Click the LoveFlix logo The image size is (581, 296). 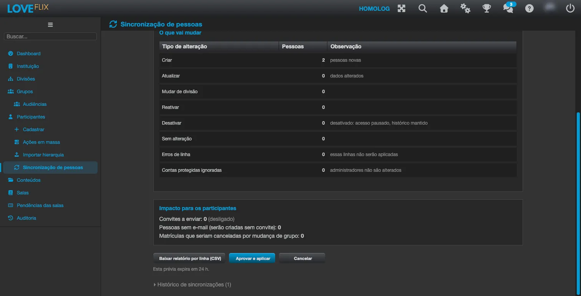click(x=28, y=8)
